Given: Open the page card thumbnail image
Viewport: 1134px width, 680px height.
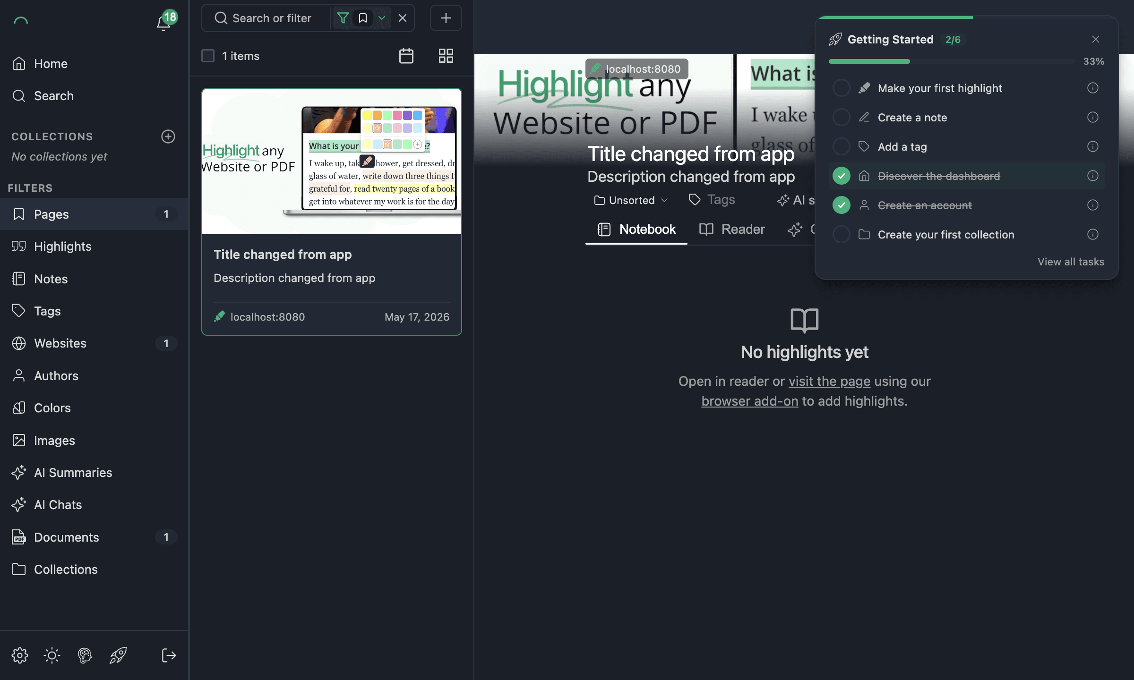Looking at the screenshot, I should 332,161.
